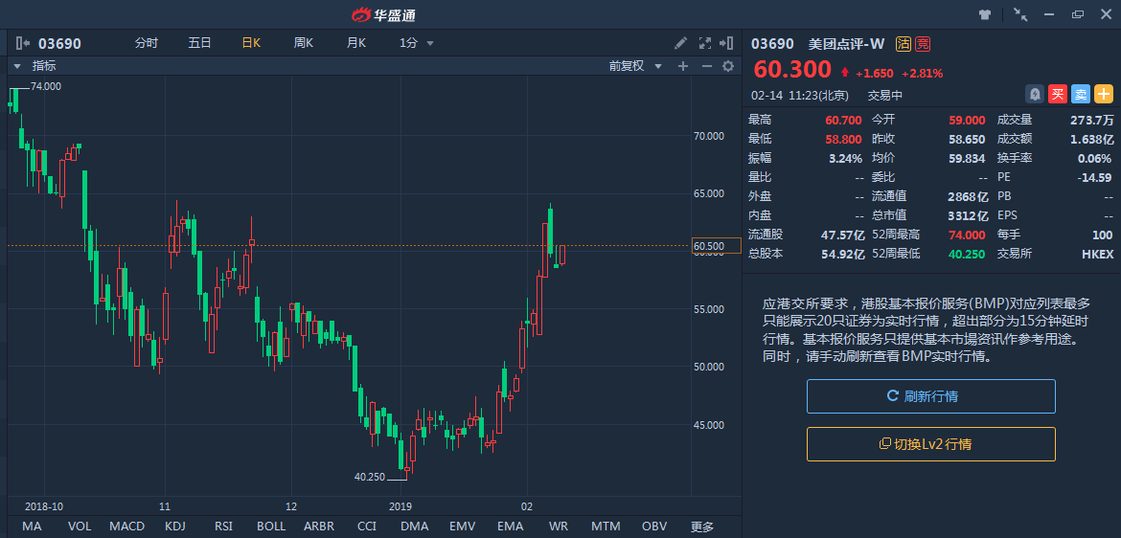Click the 成交额 value 1.638亿

click(x=1091, y=139)
